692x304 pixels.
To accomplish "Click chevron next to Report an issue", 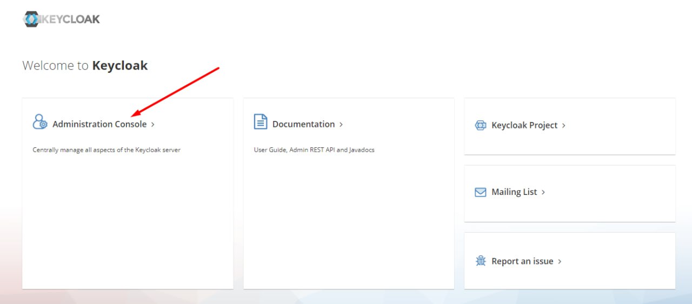I will click(x=560, y=262).
